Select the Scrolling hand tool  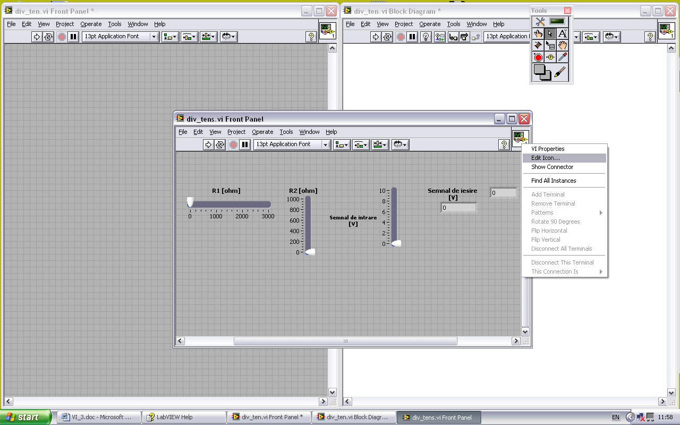(563, 45)
